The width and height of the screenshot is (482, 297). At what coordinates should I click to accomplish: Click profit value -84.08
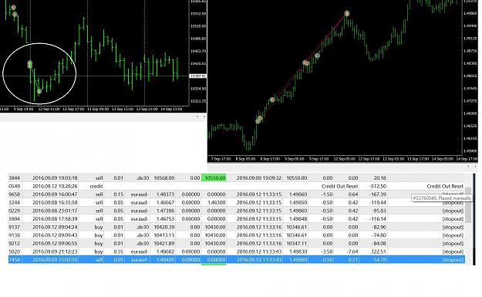(x=379, y=243)
